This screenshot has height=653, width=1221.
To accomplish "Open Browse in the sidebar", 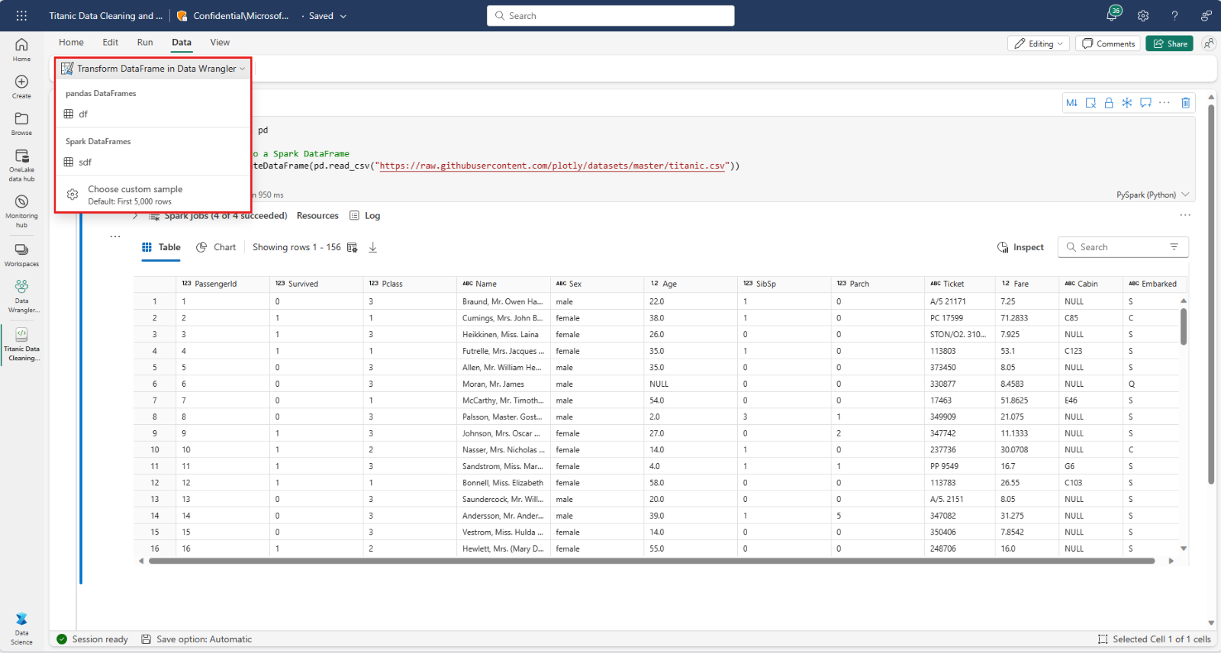I will point(21,124).
